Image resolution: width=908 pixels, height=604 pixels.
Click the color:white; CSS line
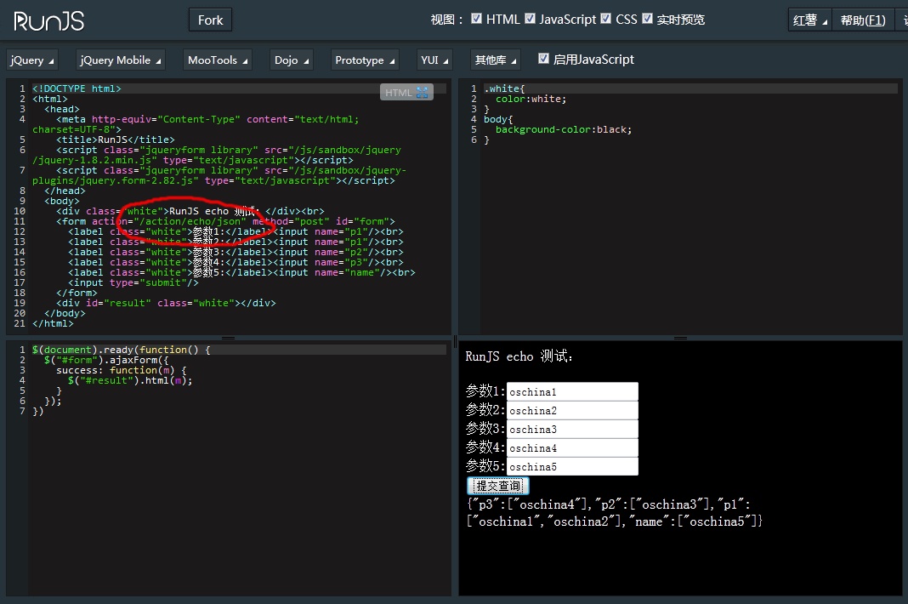tap(531, 100)
